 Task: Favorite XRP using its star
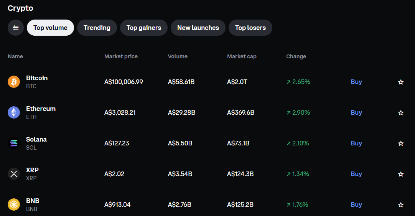point(401,174)
